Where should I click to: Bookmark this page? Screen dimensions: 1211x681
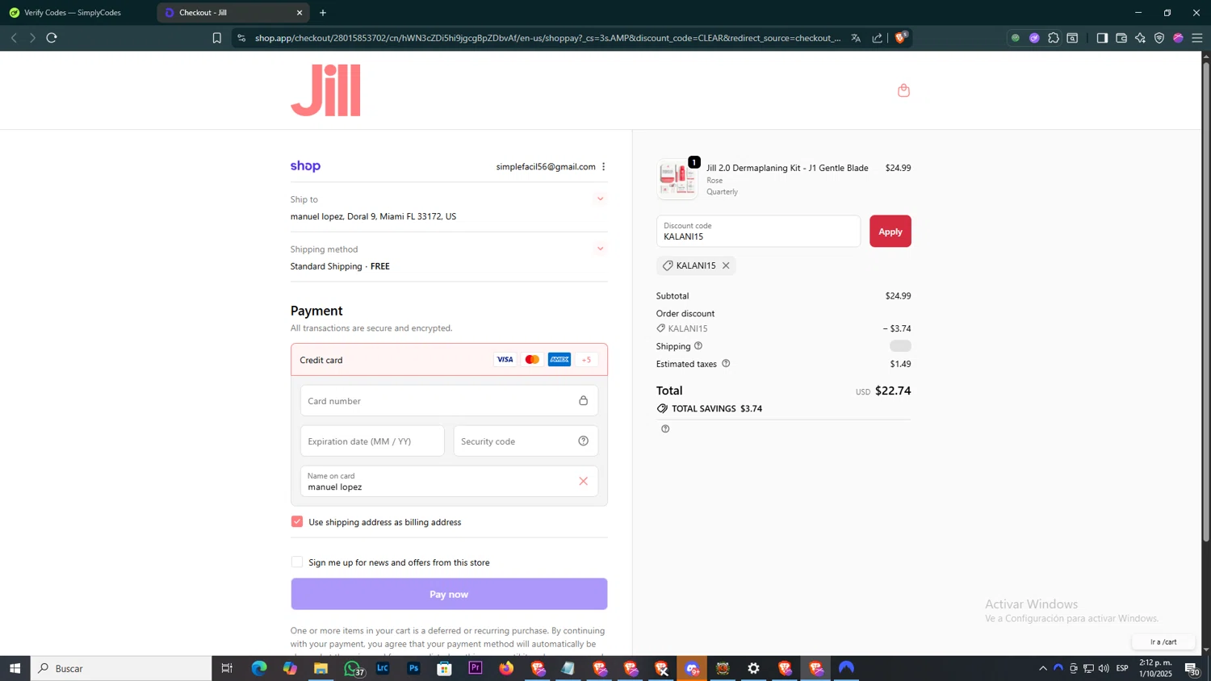(216, 38)
